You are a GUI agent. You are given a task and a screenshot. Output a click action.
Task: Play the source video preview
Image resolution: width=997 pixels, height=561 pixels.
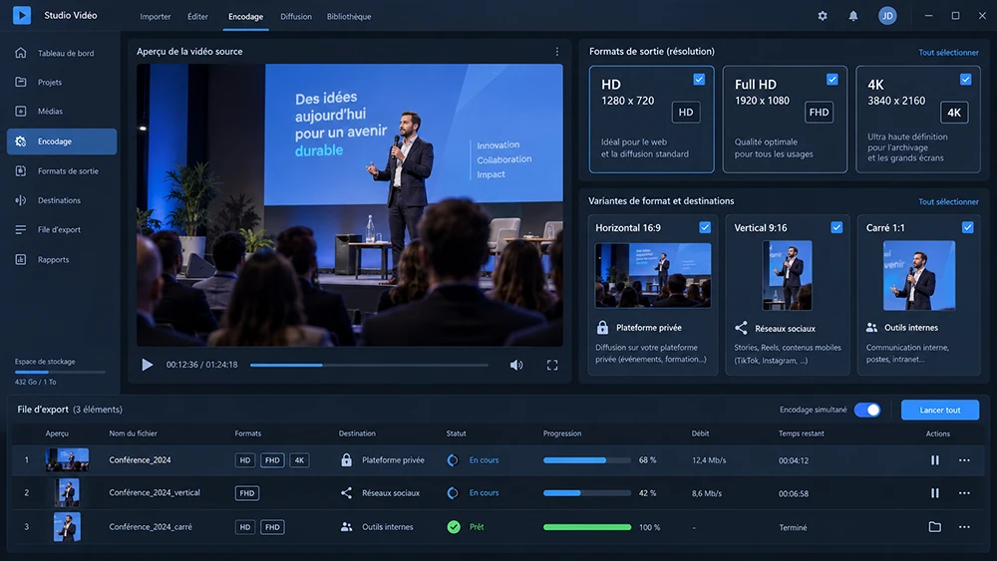[x=147, y=365]
